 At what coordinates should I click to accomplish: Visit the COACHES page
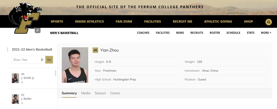[x=143, y=33]
